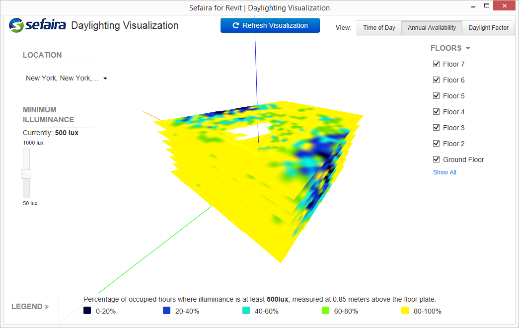Click the Show All floors link
The height and width of the screenshot is (328, 519).
445,172
